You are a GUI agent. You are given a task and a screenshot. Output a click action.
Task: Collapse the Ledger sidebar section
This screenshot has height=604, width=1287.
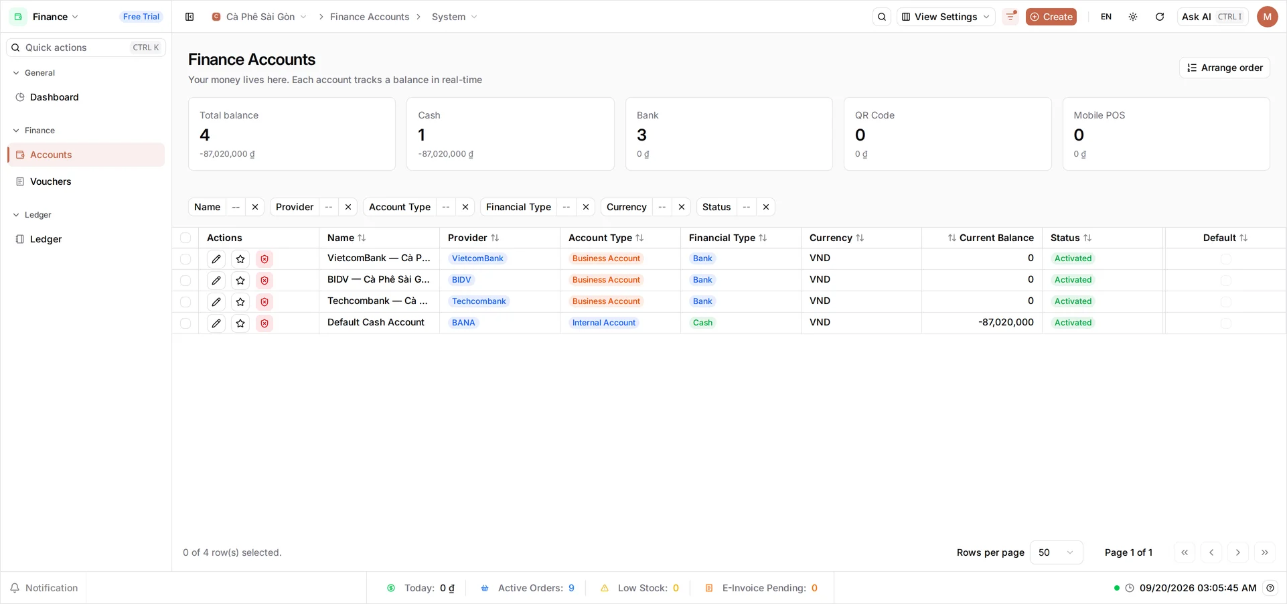point(32,215)
